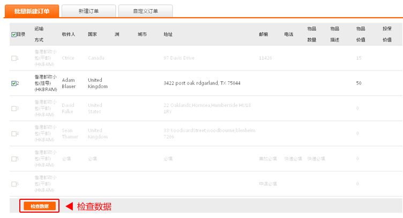The image size is (403, 218).
Task: Switch to the 批量新建订单 tab
Action: tap(32, 11)
